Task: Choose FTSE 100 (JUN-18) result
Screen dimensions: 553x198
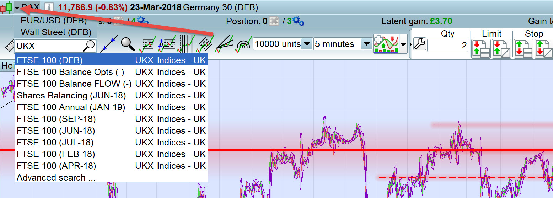Action: pos(111,131)
